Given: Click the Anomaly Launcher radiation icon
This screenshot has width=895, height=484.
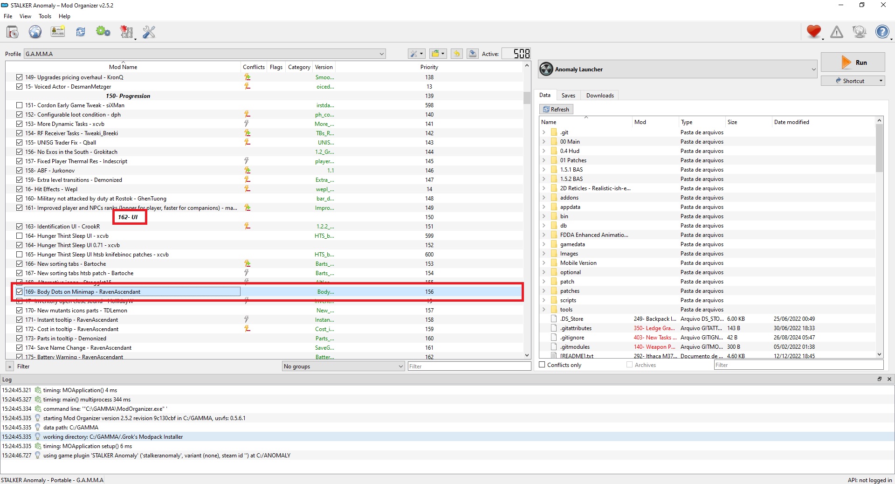Looking at the screenshot, I should (546, 69).
